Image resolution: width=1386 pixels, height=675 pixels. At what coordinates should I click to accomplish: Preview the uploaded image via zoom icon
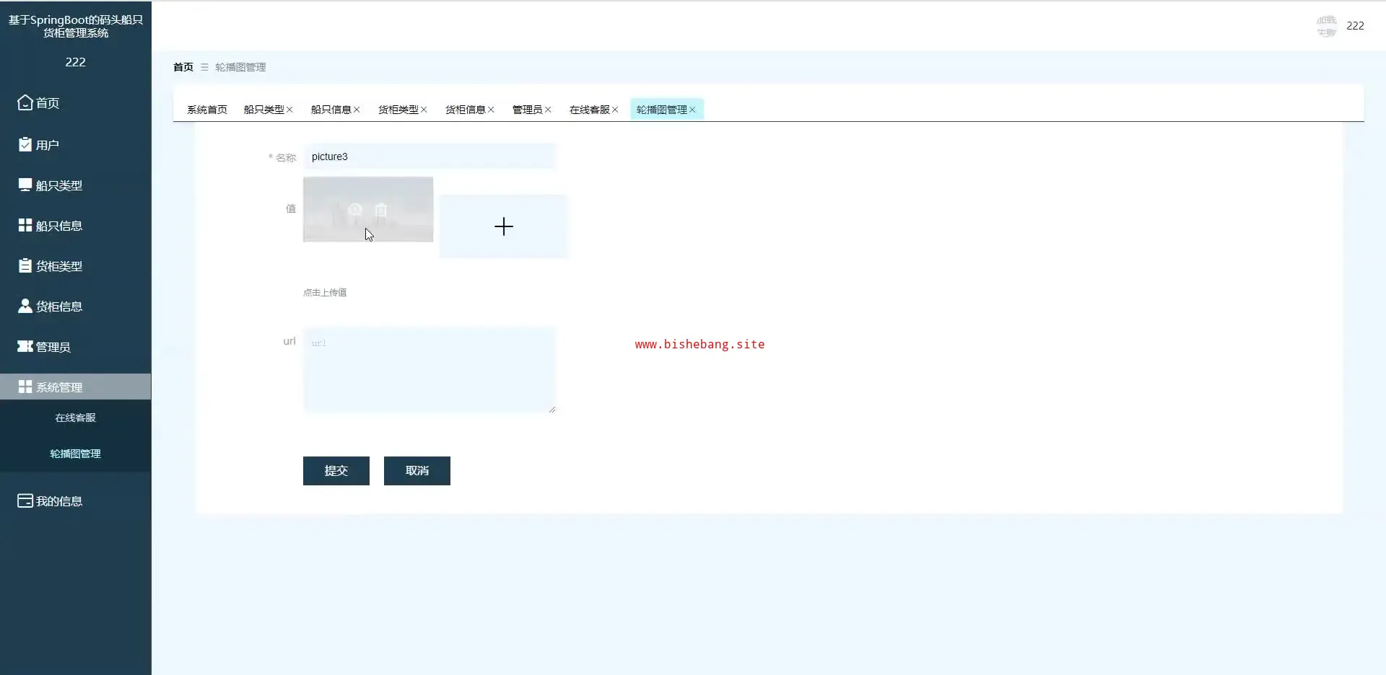coord(355,210)
